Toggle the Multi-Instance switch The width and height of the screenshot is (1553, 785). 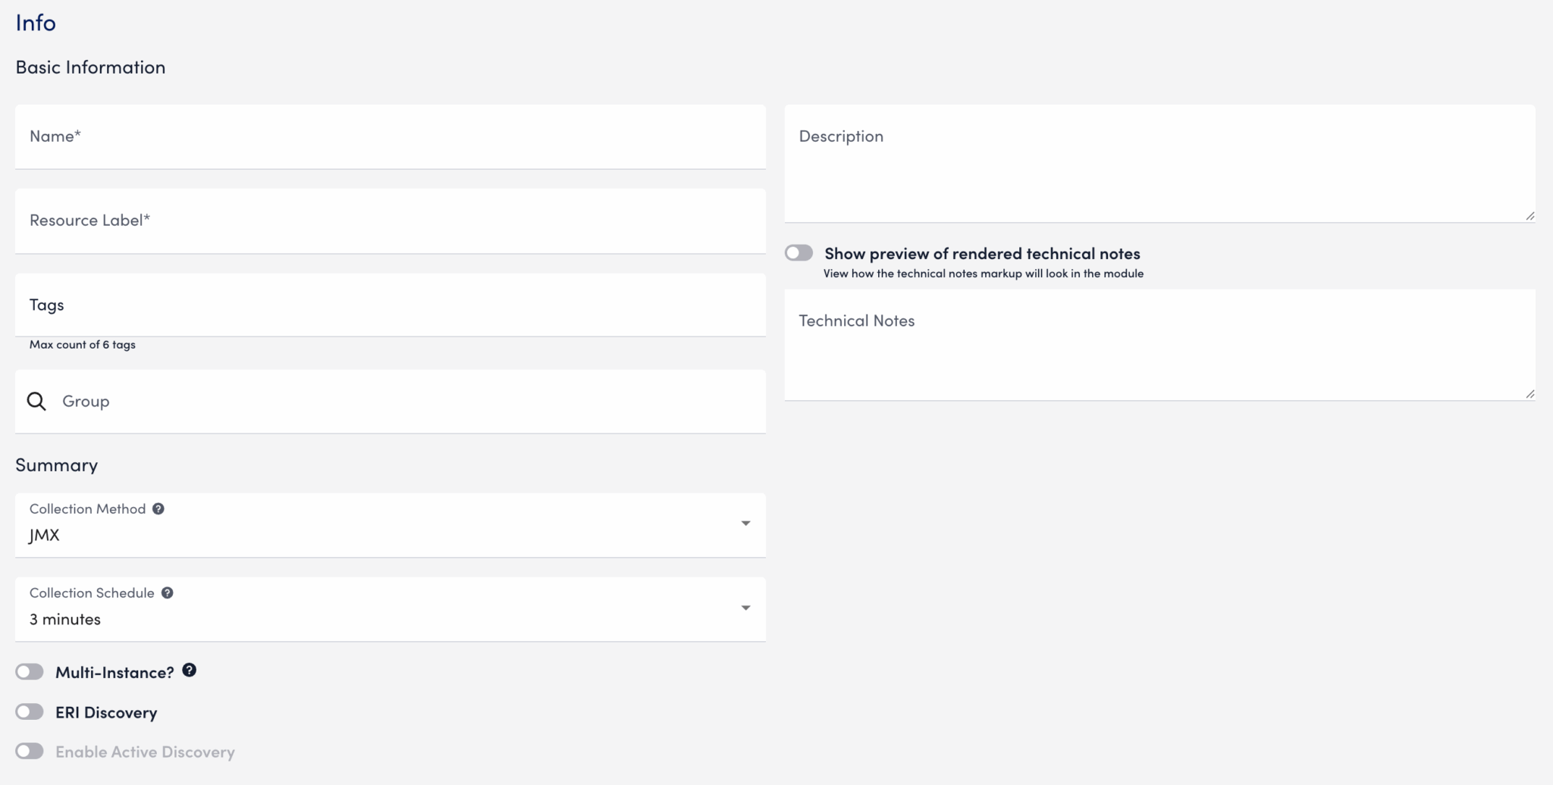[30, 672]
